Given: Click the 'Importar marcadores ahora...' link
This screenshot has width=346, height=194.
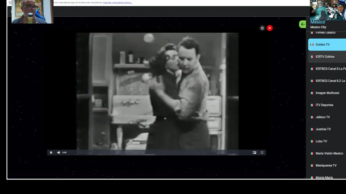Looking at the screenshot, I should [117, 2].
